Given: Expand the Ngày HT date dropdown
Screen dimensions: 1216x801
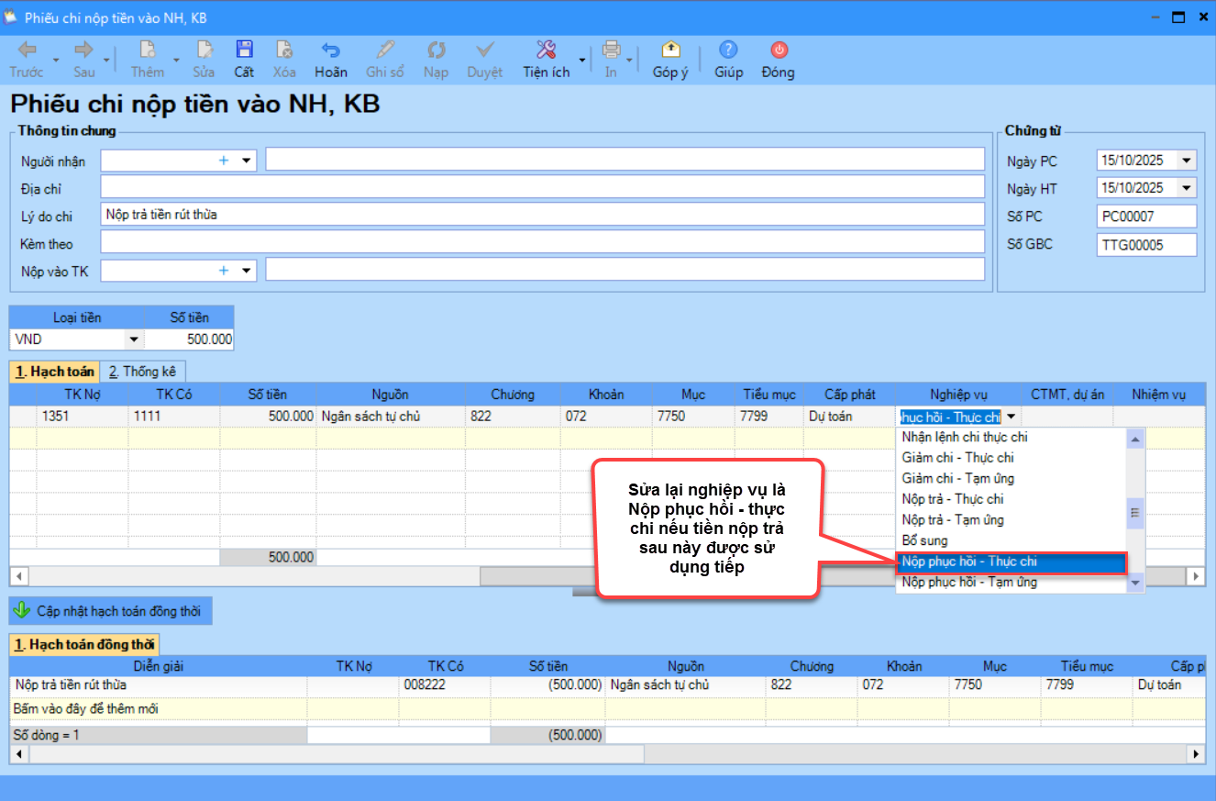Looking at the screenshot, I should tap(1187, 188).
